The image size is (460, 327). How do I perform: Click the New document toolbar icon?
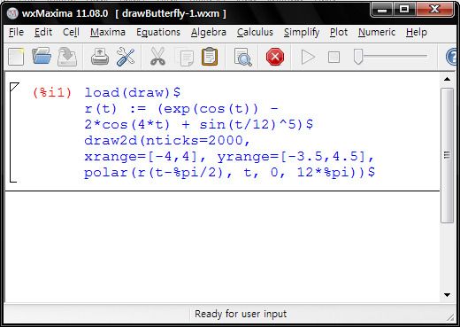[16, 57]
